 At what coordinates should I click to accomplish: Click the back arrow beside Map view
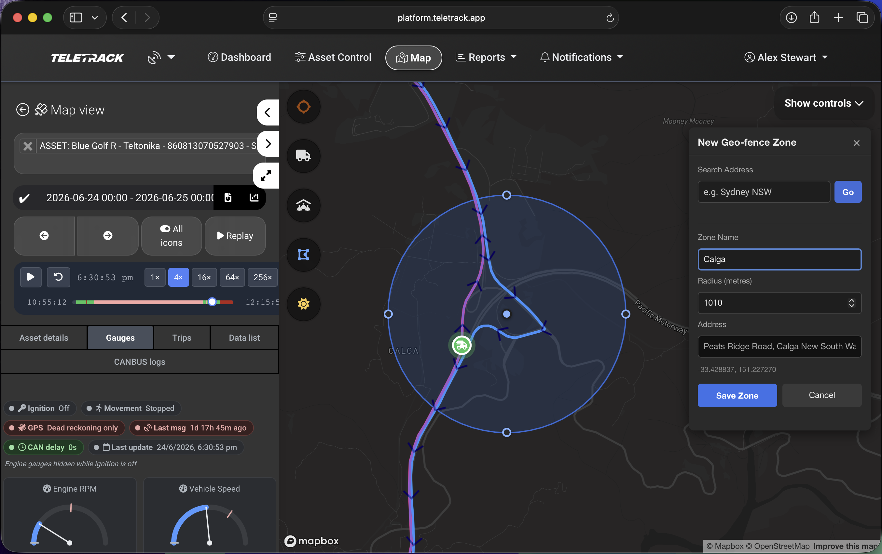(x=23, y=110)
